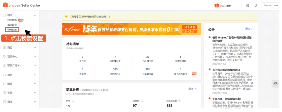Open 批次出货 menu item
Screen dimensions: 282x112
(12, 25)
